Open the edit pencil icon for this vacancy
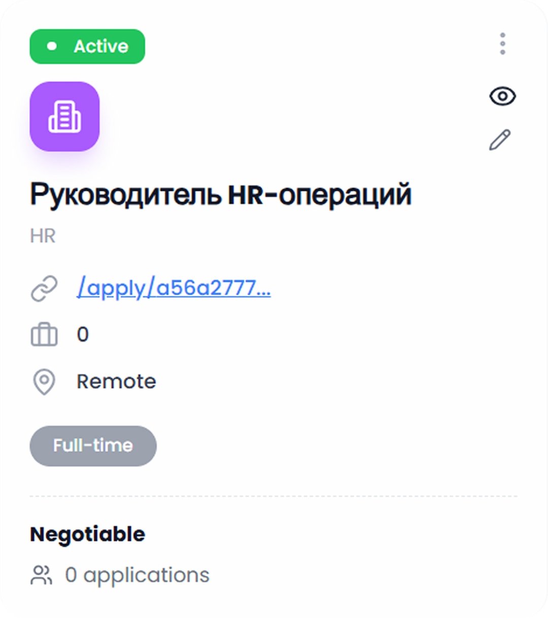548x618 pixels. click(502, 140)
